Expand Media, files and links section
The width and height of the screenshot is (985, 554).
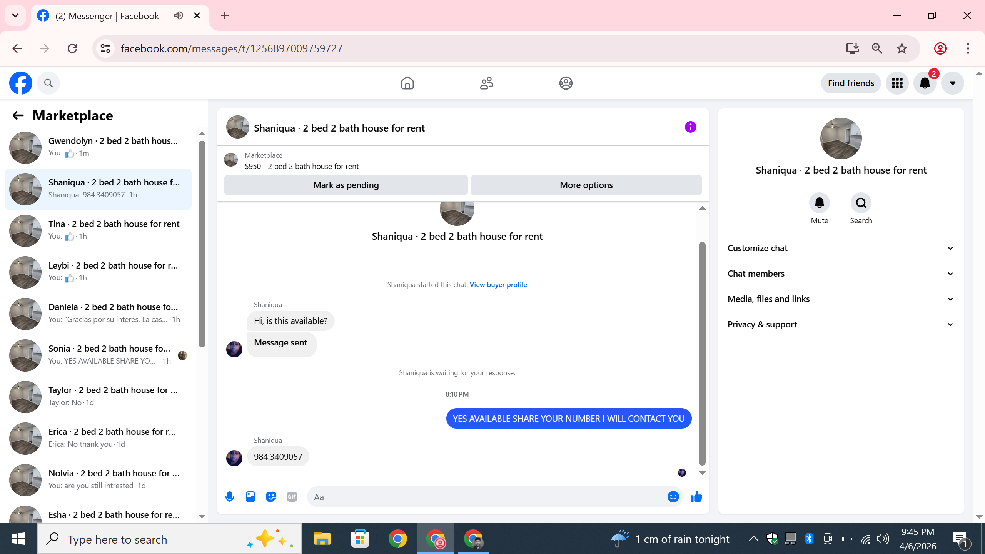[x=841, y=299]
